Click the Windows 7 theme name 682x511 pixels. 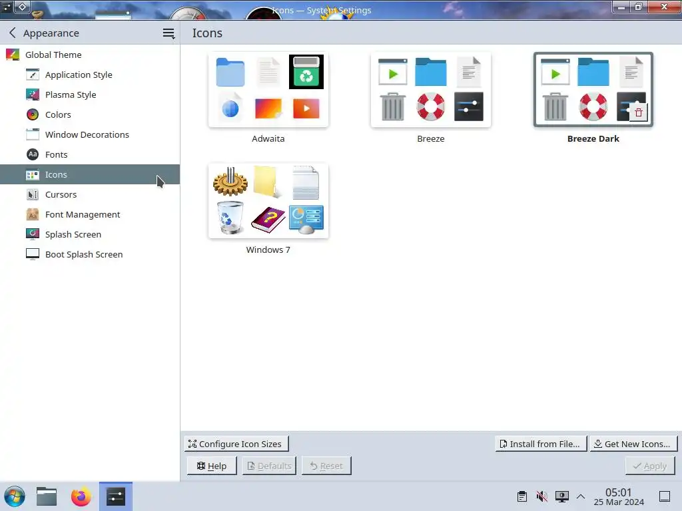[x=268, y=250]
